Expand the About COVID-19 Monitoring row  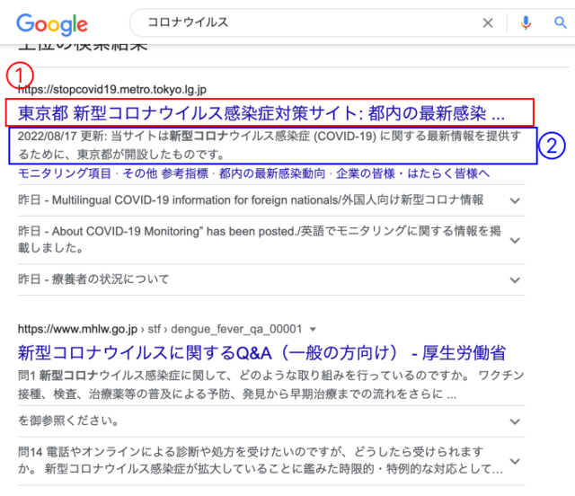271,240
